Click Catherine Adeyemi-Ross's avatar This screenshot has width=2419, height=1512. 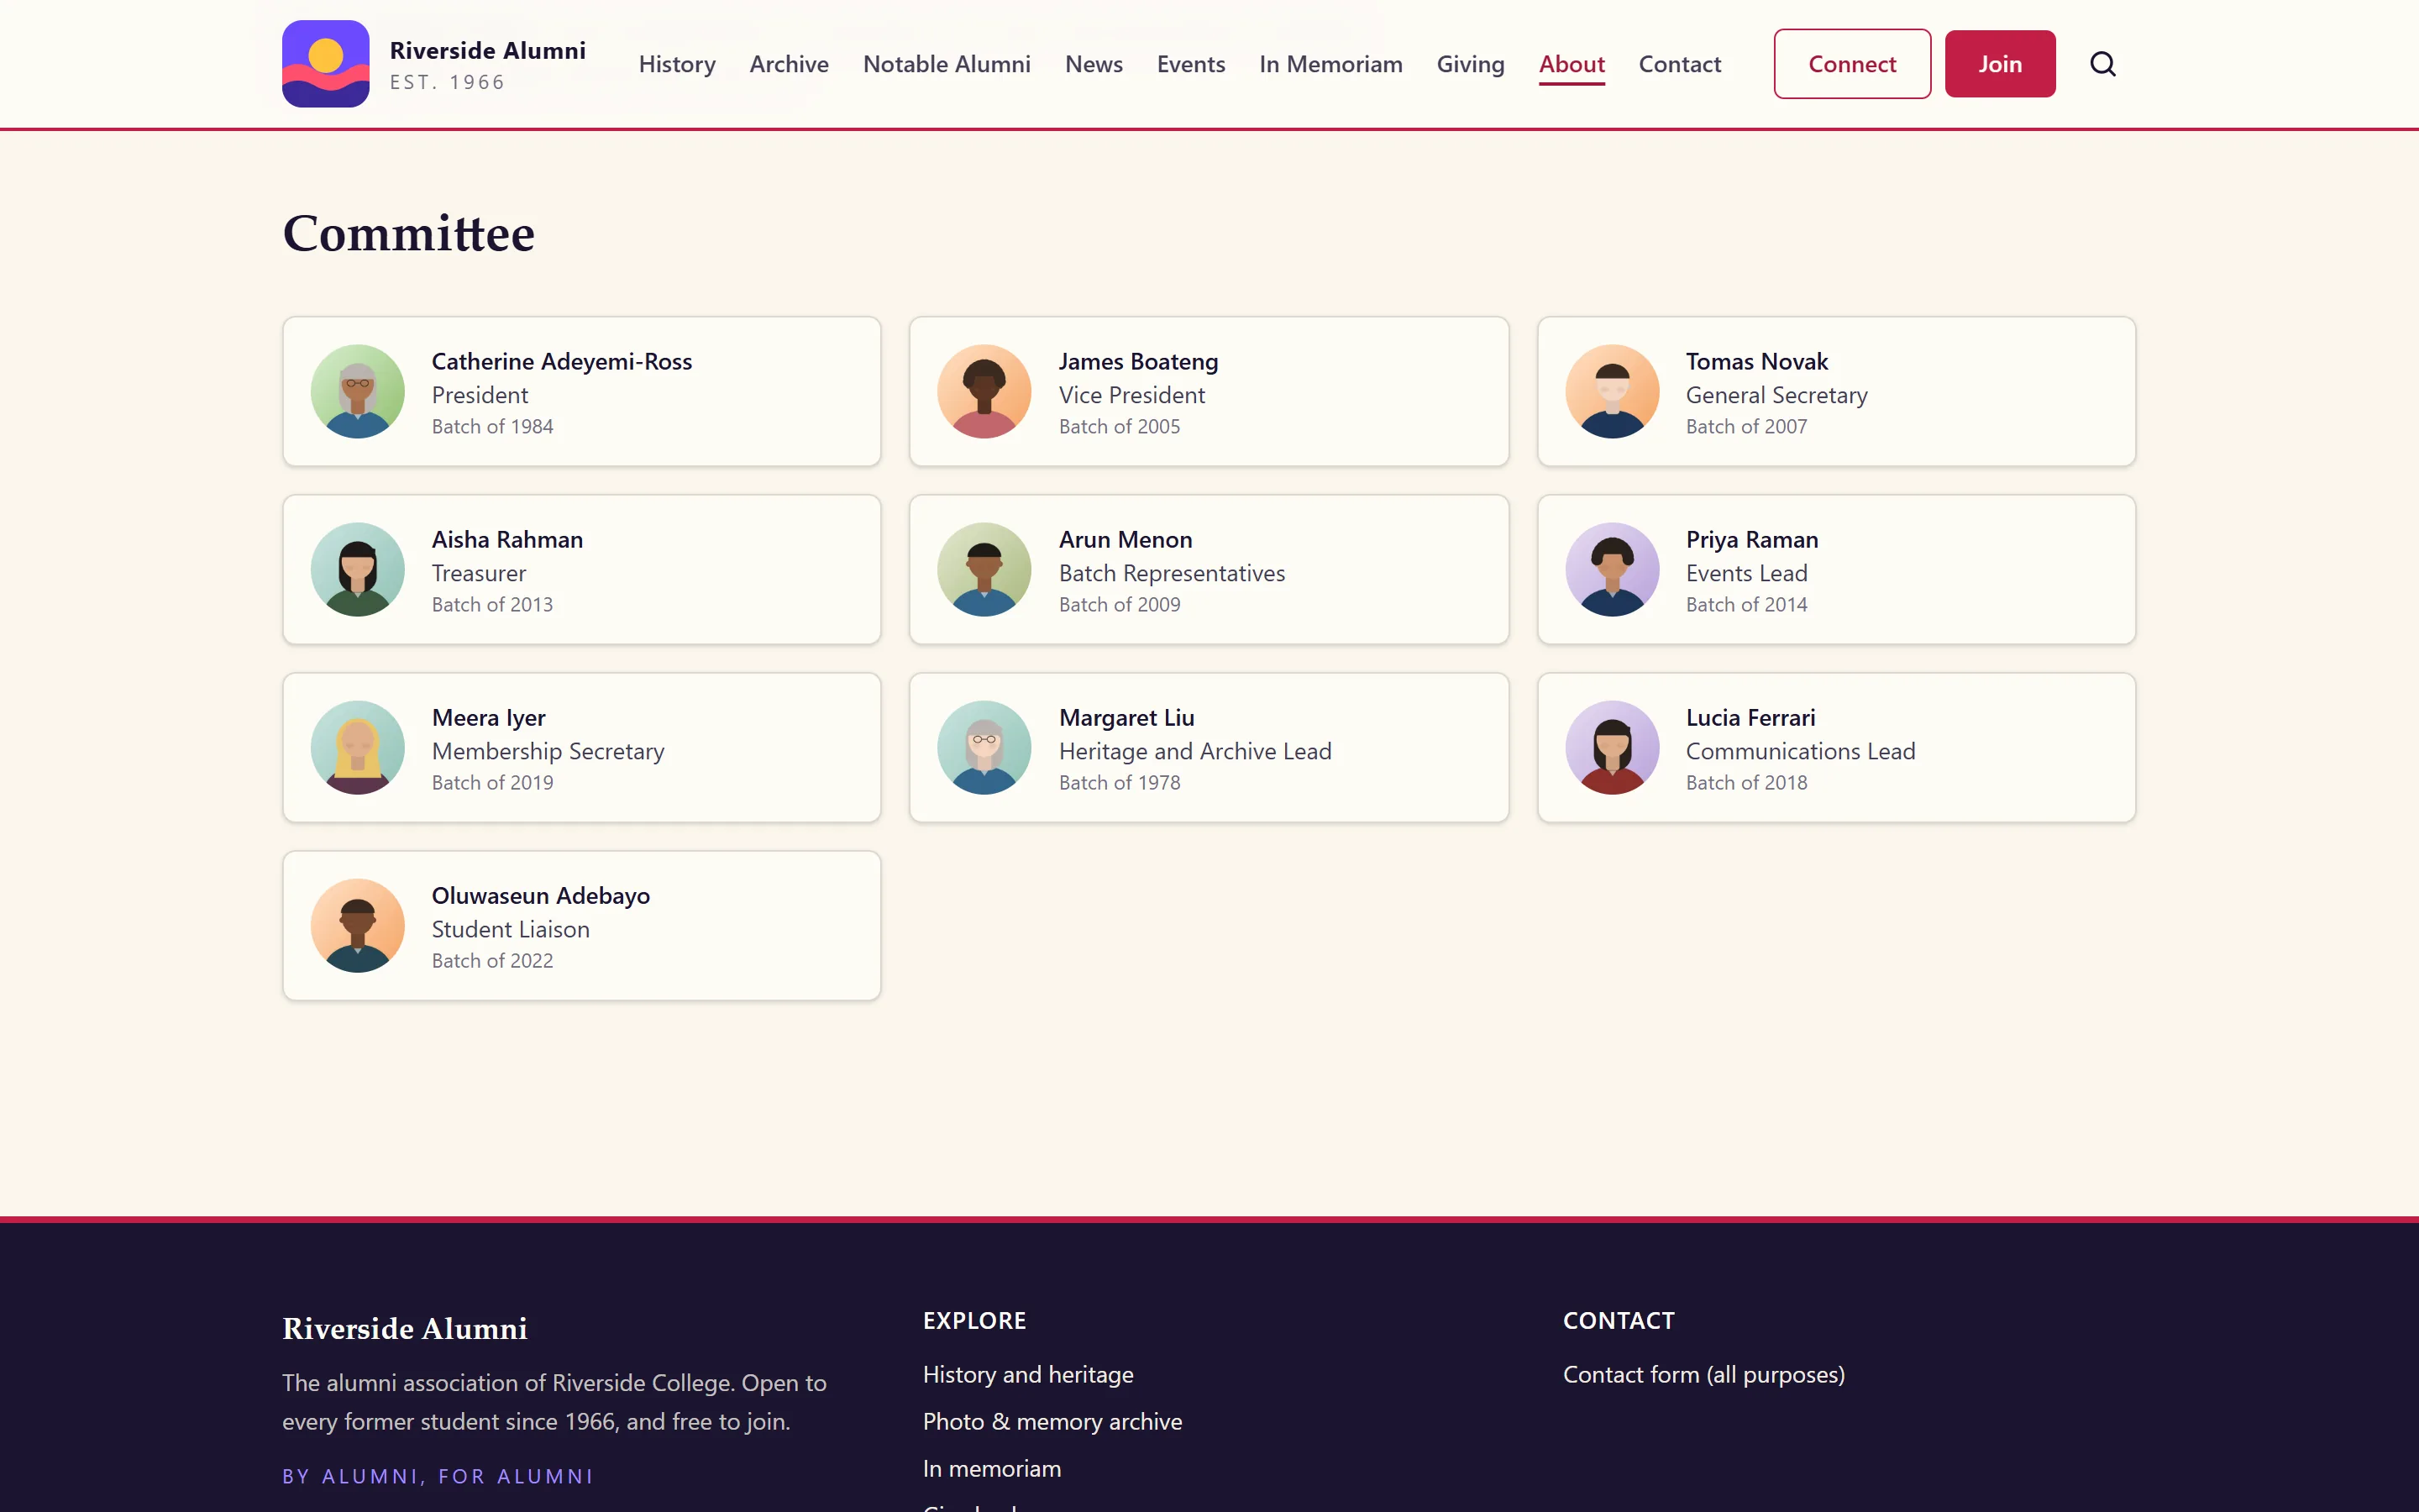pos(358,391)
